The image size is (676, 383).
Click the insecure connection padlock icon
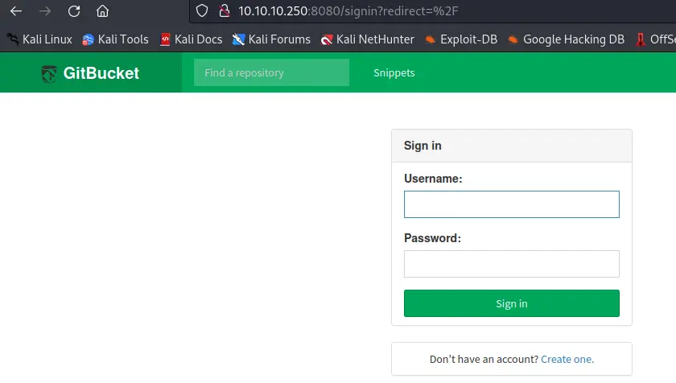pyautogui.click(x=225, y=10)
